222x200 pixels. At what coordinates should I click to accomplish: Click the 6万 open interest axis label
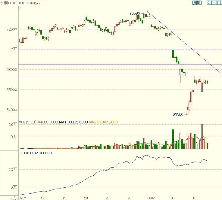click(x=14, y=187)
